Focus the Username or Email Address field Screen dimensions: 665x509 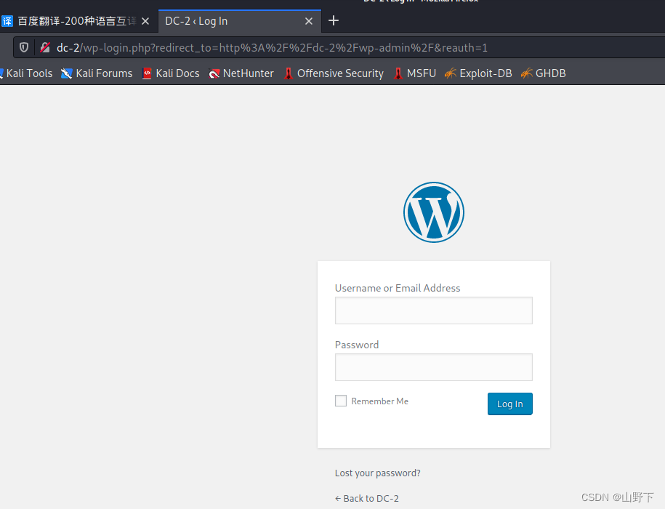[x=433, y=310]
